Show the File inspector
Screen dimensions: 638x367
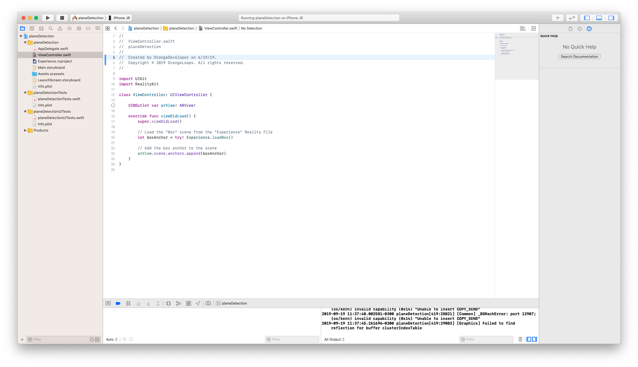[x=570, y=29]
